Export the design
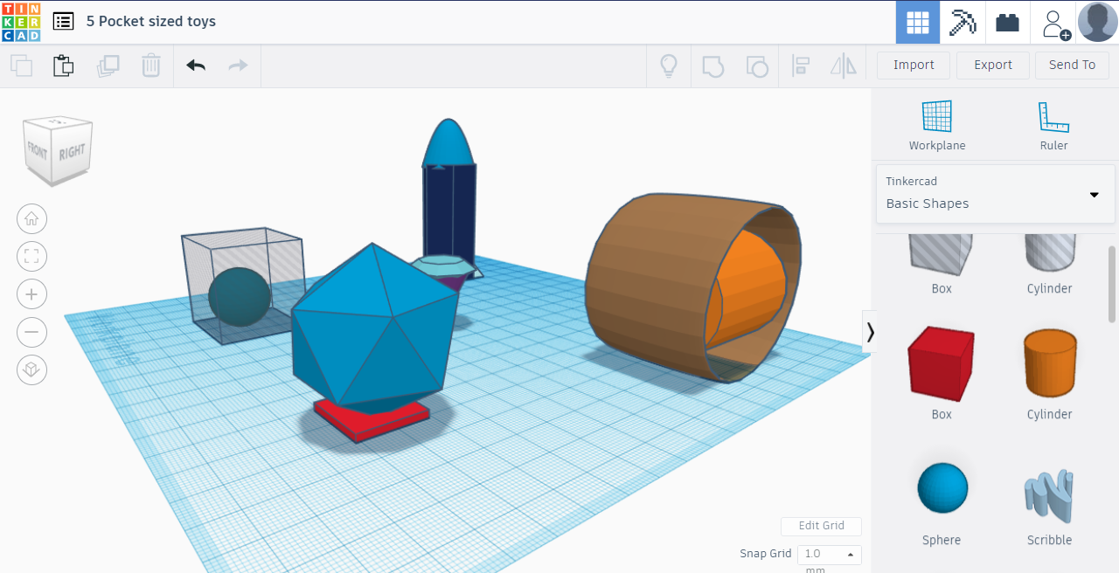 (x=992, y=65)
